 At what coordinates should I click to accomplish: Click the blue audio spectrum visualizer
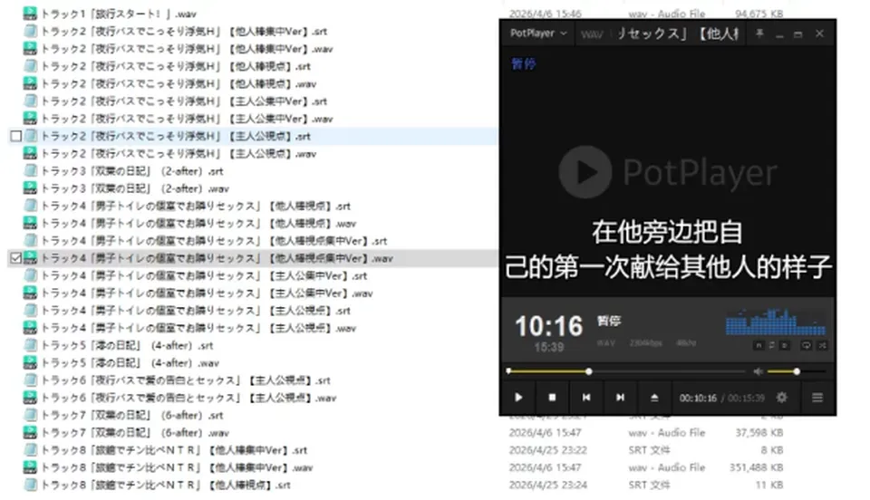tap(776, 322)
